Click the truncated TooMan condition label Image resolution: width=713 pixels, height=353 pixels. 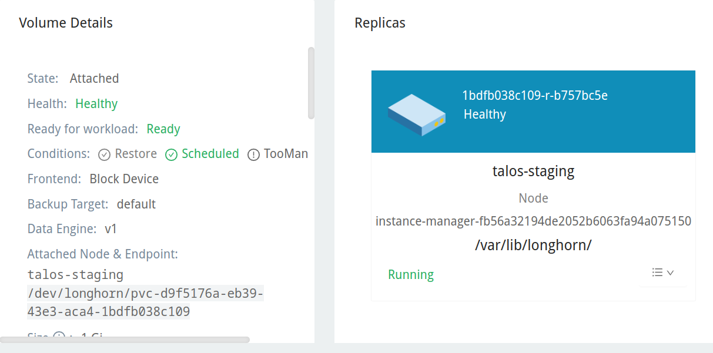pyautogui.click(x=286, y=154)
